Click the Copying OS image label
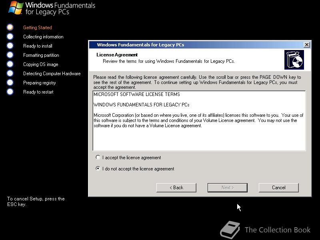320x240 pixels. pos(41,64)
